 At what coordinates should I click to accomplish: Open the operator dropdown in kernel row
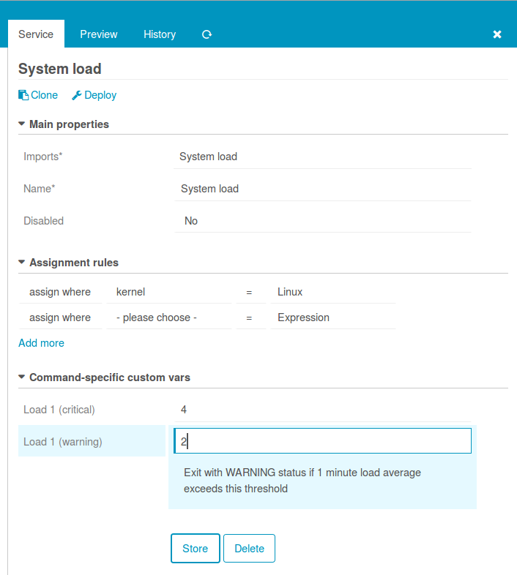[250, 292]
